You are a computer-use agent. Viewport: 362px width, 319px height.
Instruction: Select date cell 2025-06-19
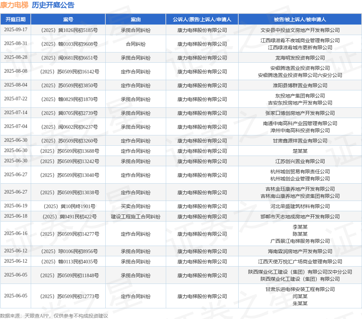16,206
